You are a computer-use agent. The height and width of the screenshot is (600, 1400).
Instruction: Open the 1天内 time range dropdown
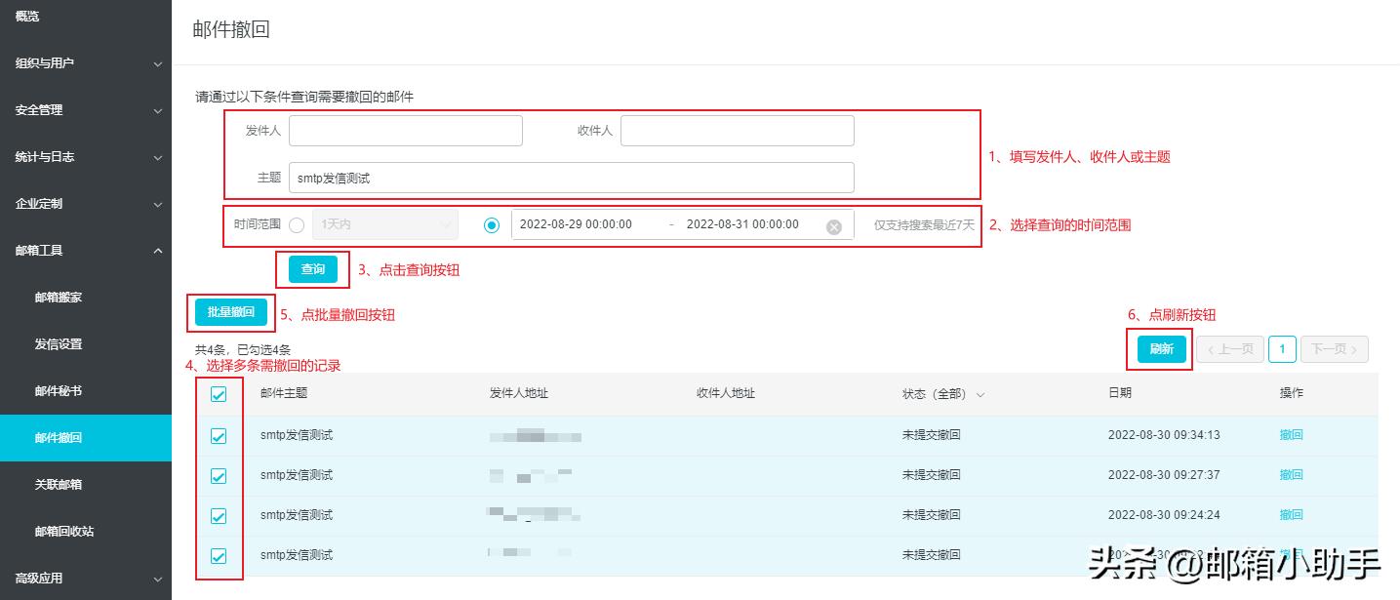[x=384, y=224]
